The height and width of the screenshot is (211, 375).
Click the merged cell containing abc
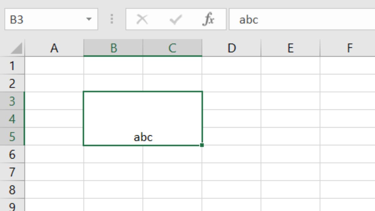pyautogui.click(x=143, y=118)
